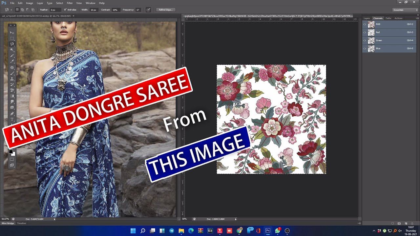
Task: Select the Brush tool
Action: (x=12, y=73)
